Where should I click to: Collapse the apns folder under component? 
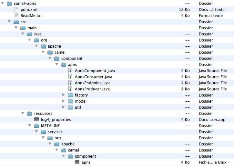click(57, 64)
